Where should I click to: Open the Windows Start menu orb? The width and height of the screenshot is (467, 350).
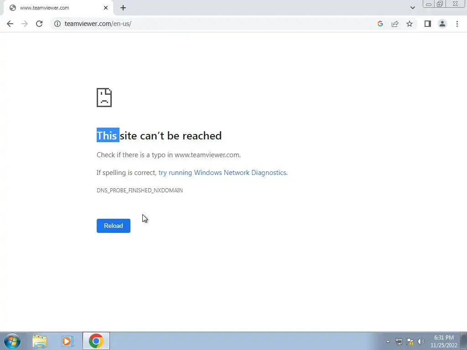[x=12, y=341]
